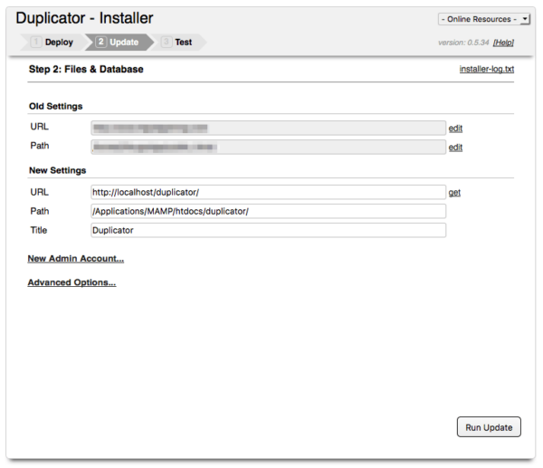The height and width of the screenshot is (468, 543).
Task: Click the Title field containing Duplicator
Action: coord(268,231)
